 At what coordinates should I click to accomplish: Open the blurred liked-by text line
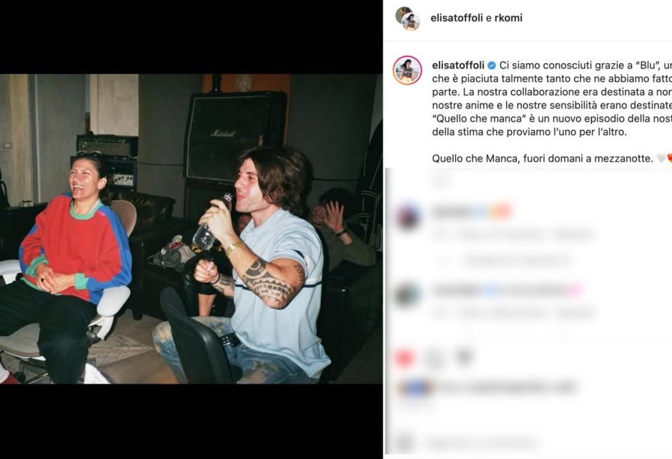(506, 388)
